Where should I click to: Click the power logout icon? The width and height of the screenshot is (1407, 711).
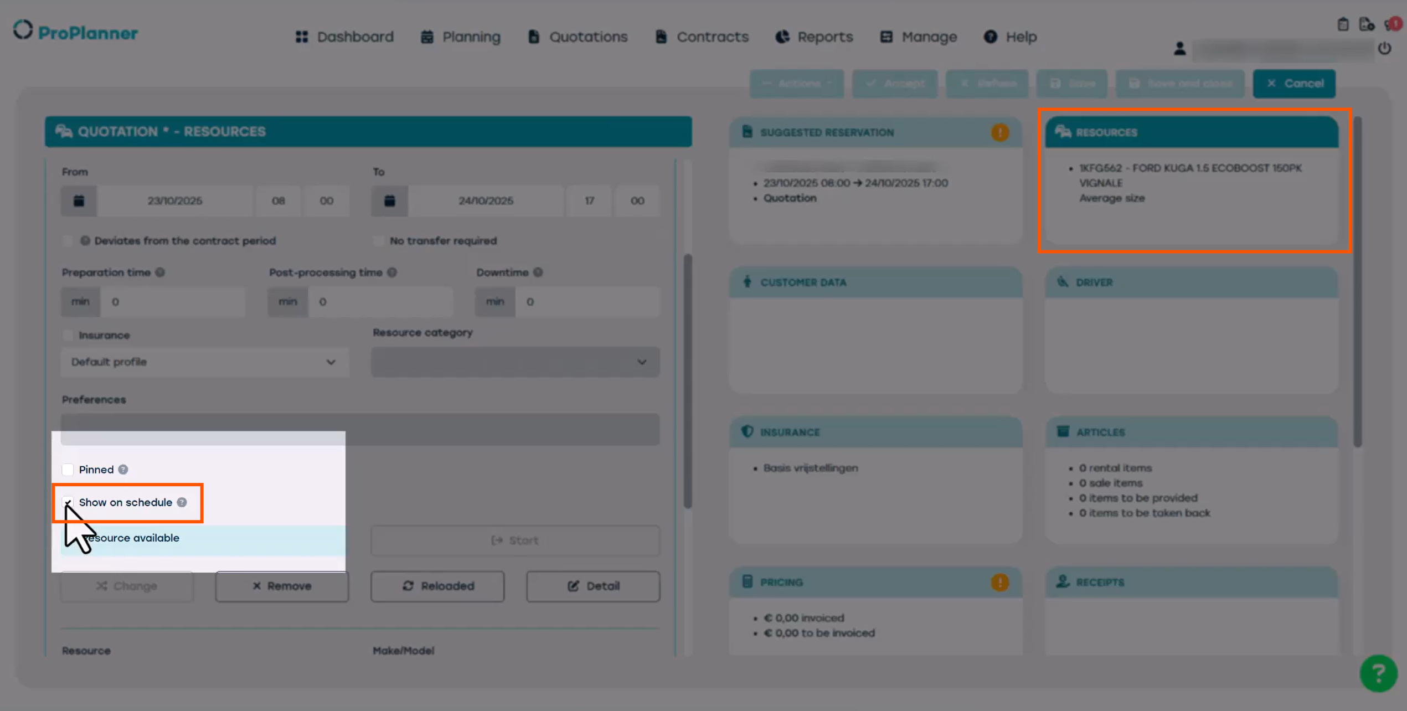coord(1384,49)
